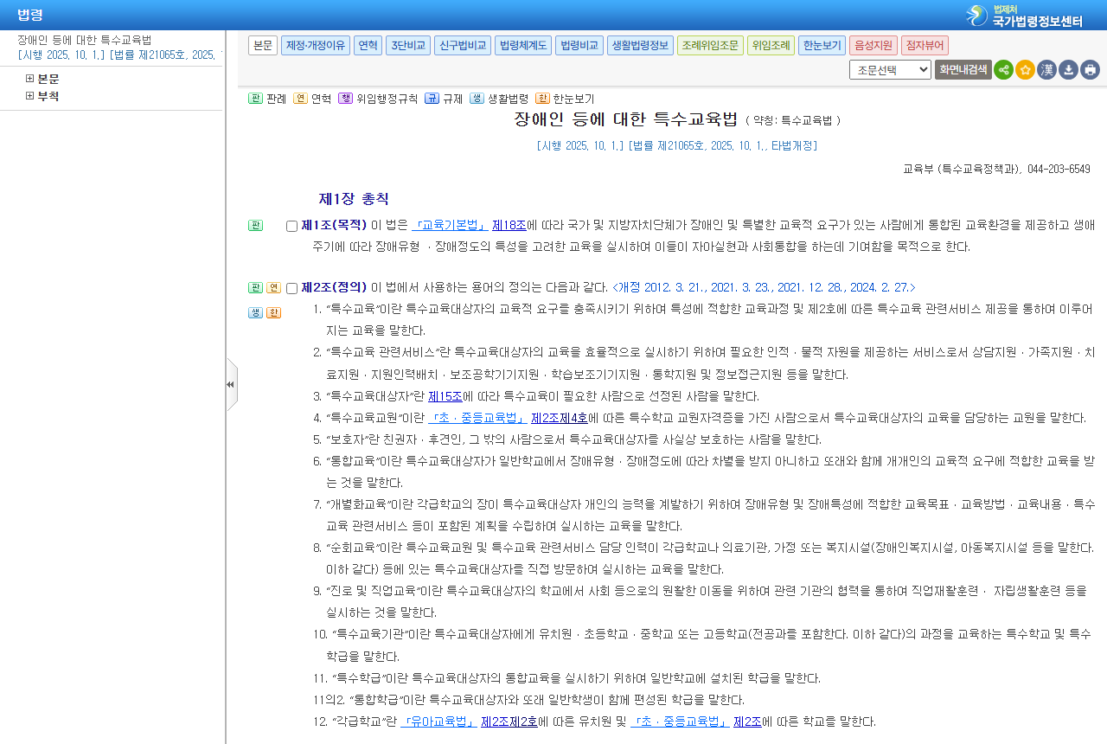Viewport: 1107px width, 744px height.
Task: Collapse the left sidebar panel handle
Action: pos(231,384)
